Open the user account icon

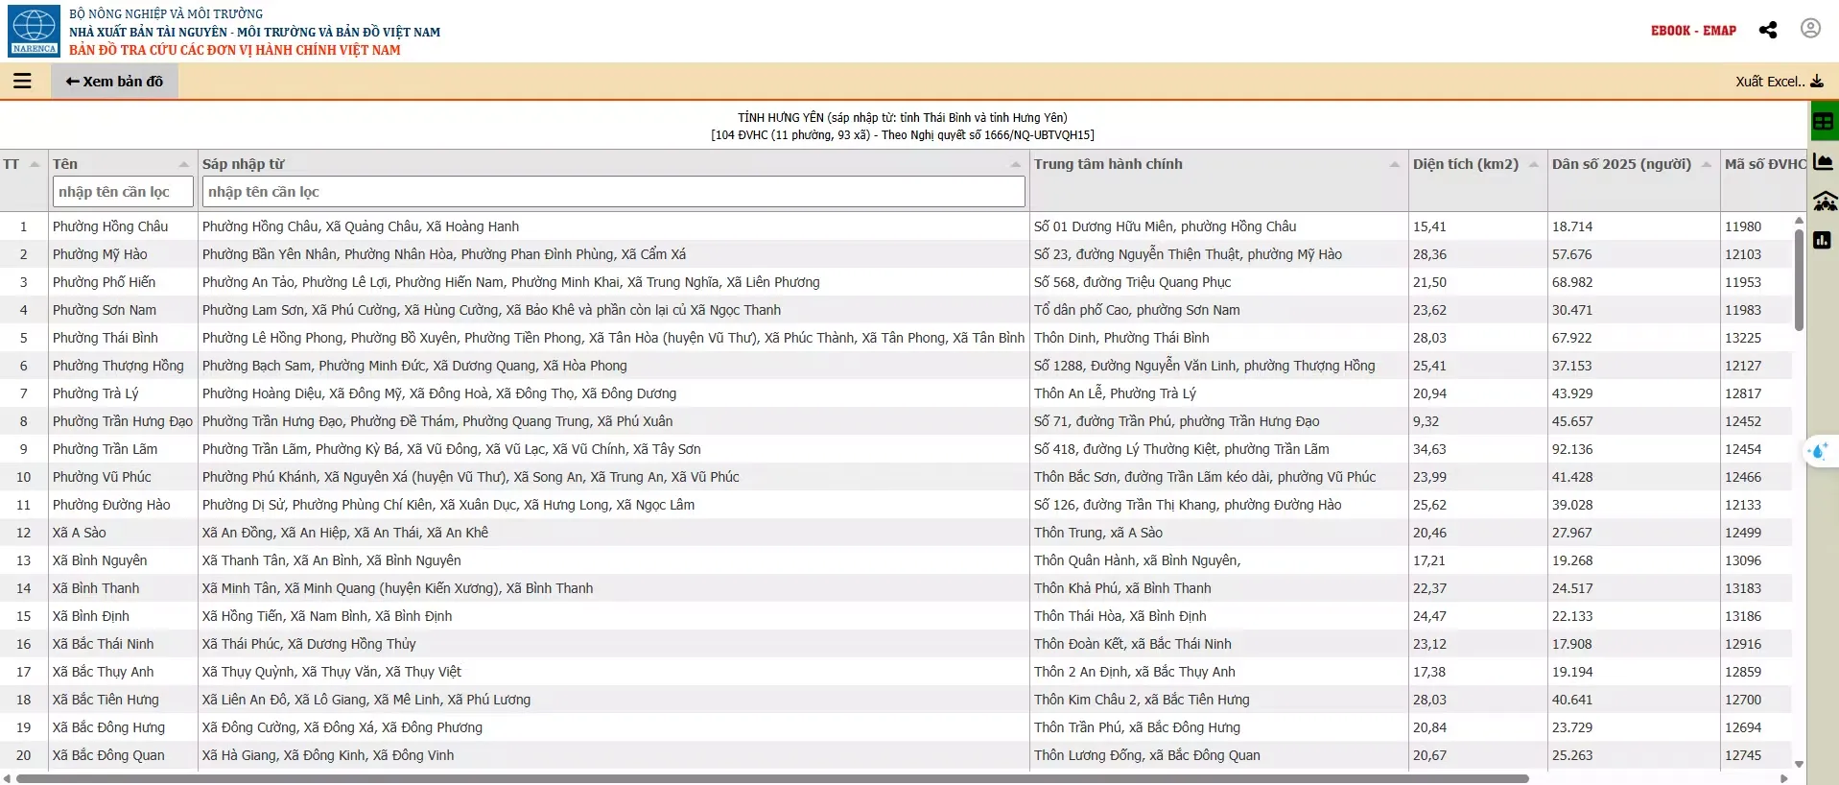[1810, 29]
